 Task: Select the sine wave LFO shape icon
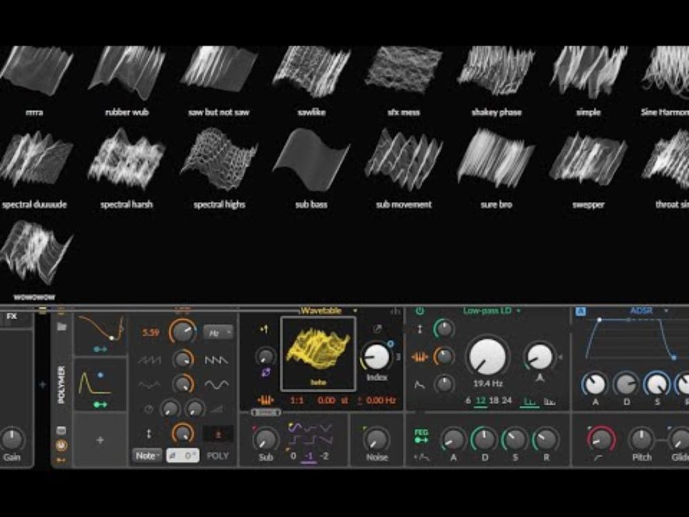216,385
